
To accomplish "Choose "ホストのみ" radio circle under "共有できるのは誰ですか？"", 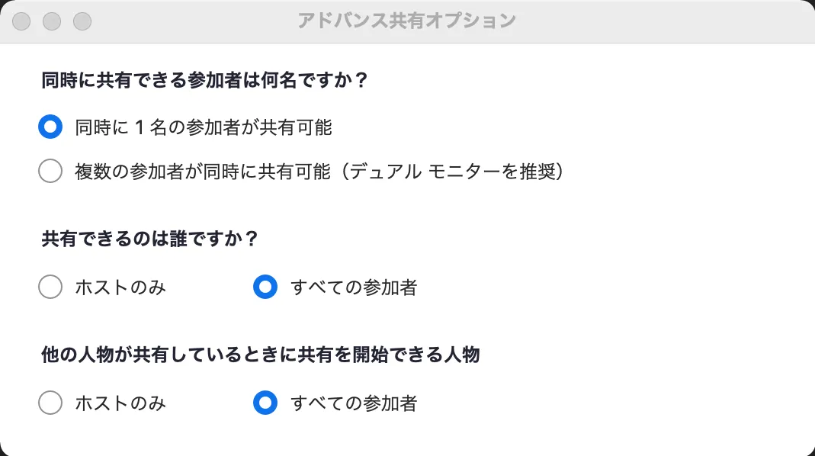I will point(50,287).
